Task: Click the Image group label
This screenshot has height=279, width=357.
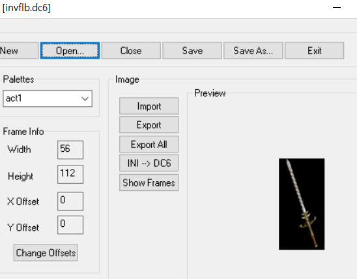Action: point(127,80)
